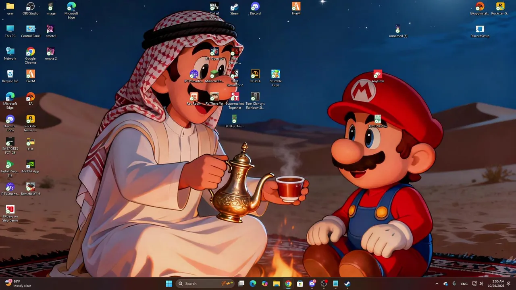Open the weather widget showing 68°F
The width and height of the screenshot is (516, 290).
tap(18, 284)
